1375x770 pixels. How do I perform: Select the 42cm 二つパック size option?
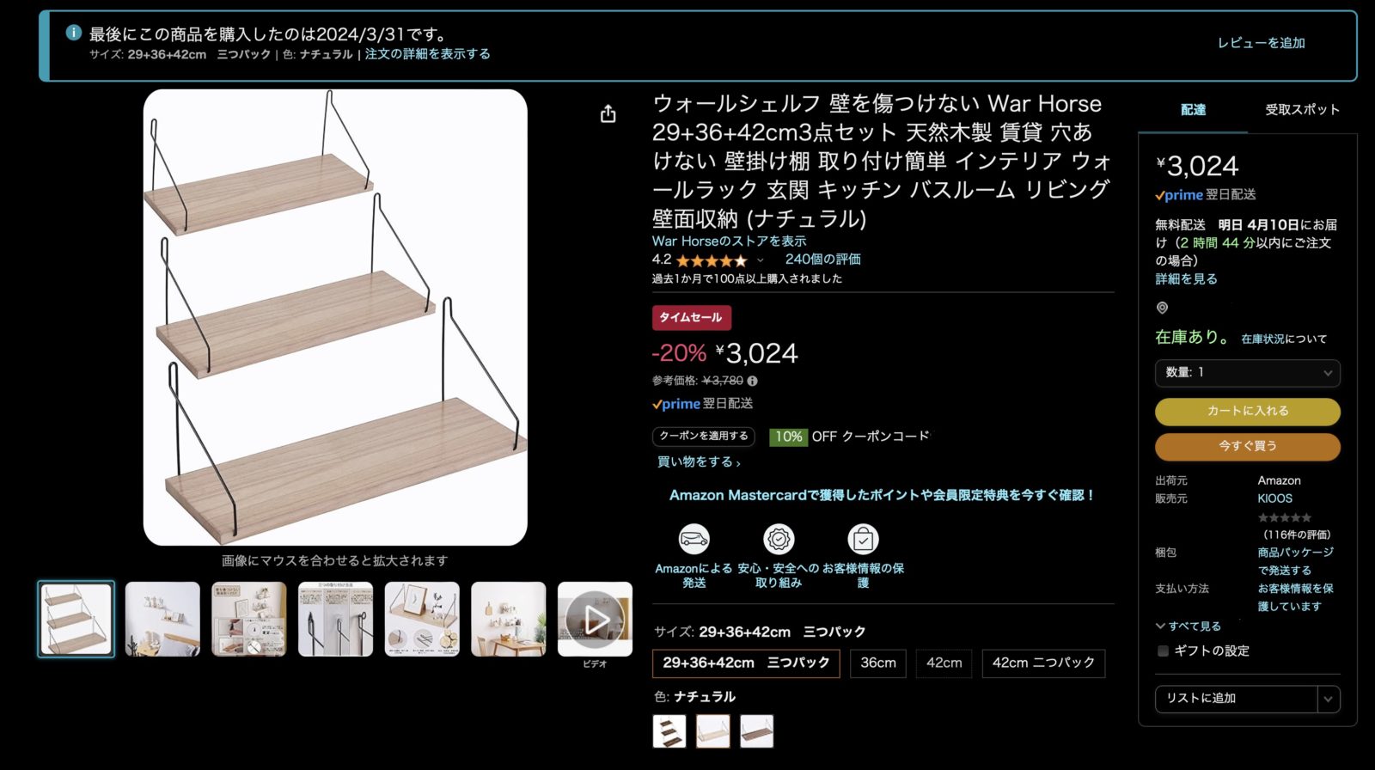1043,663
